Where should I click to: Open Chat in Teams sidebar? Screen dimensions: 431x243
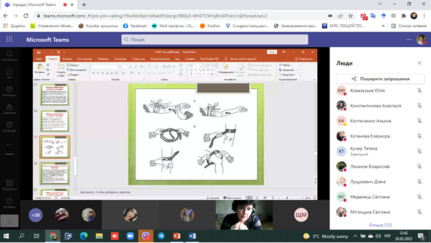coord(9,73)
